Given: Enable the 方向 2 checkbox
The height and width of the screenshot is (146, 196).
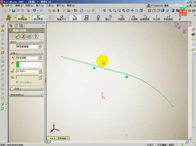Looking at the screenshot, I should 12,89.
